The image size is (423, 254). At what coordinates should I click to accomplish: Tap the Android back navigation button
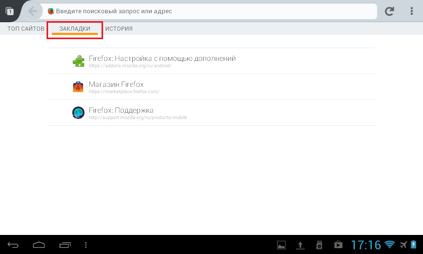click(x=13, y=245)
